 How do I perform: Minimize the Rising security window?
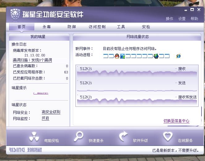point(186,10)
